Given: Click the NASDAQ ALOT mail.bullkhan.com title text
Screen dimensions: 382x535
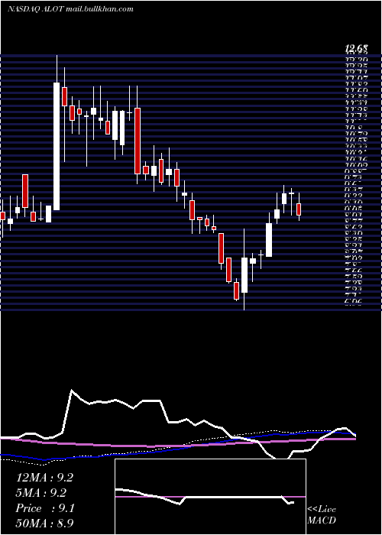Looking at the screenshot, I should click(x=70, y=9).
